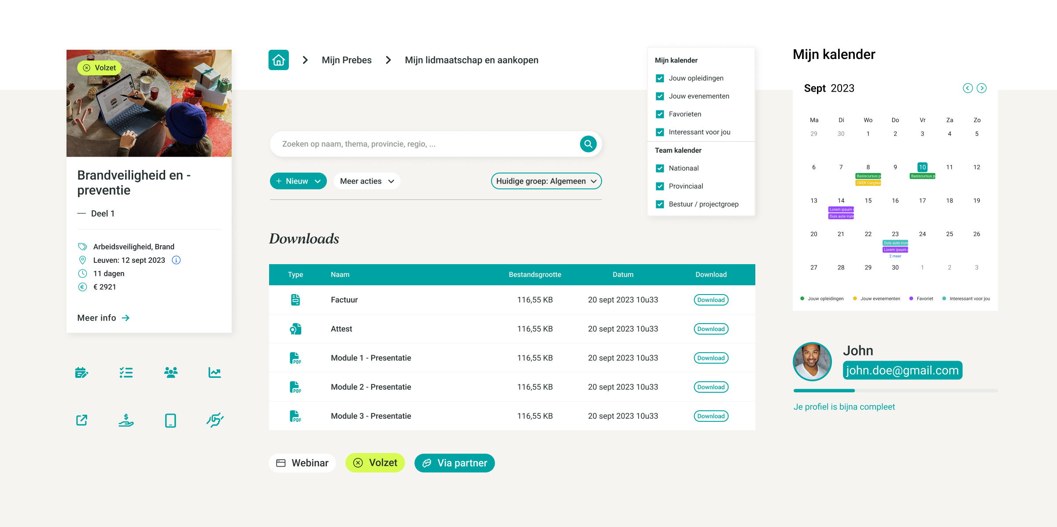This screenshot has width=1057, height=527.
Task: Click the Attest certificate file icon
Action: (296, 329)
